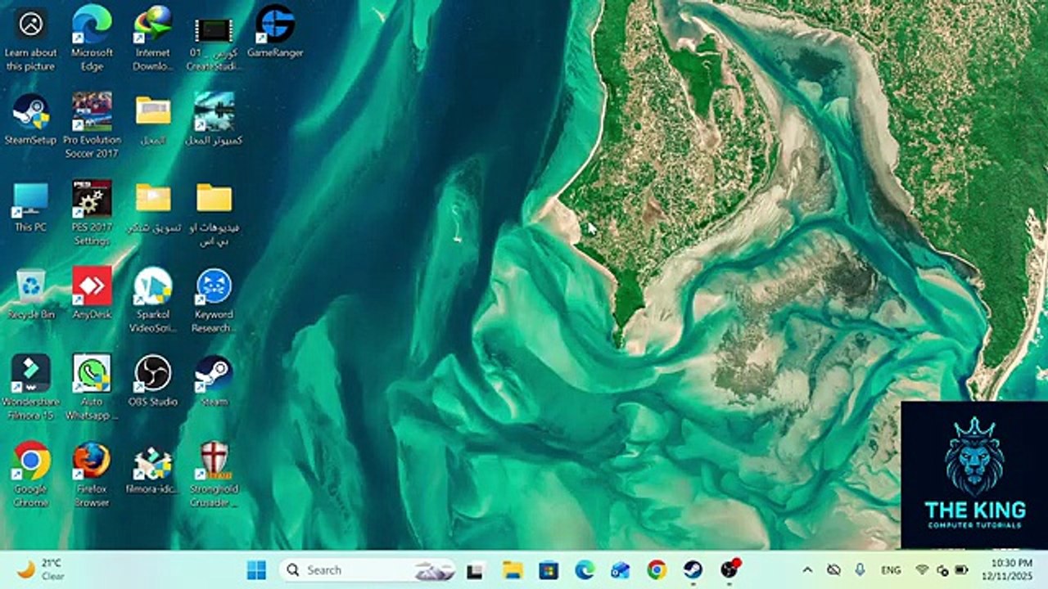Open the Learn about this picture icon
The height and width of the screenshot is (589, 1048).
(30, 38)
